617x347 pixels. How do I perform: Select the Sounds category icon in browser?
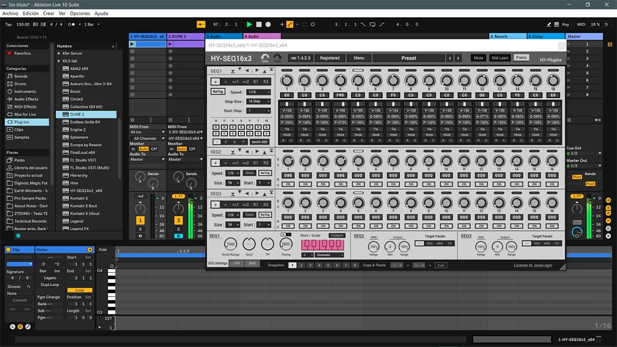[x=9, y=76]
